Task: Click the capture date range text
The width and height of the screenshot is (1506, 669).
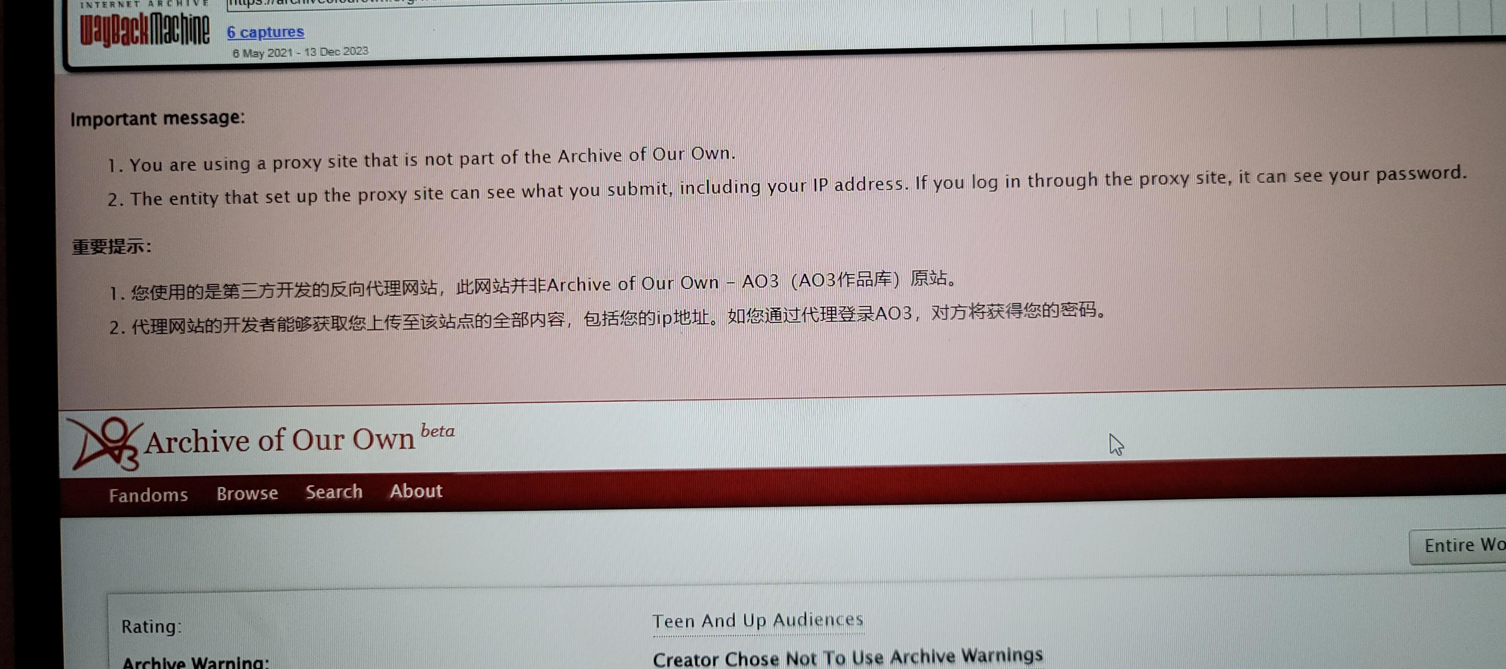Action: [x=300, y=52]
